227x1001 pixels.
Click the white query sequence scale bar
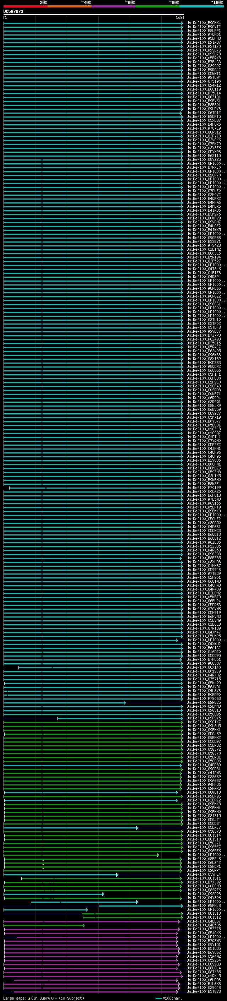(x=93, y=14)
